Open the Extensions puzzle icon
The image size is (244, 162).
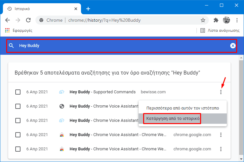click(x=216, y=20)
